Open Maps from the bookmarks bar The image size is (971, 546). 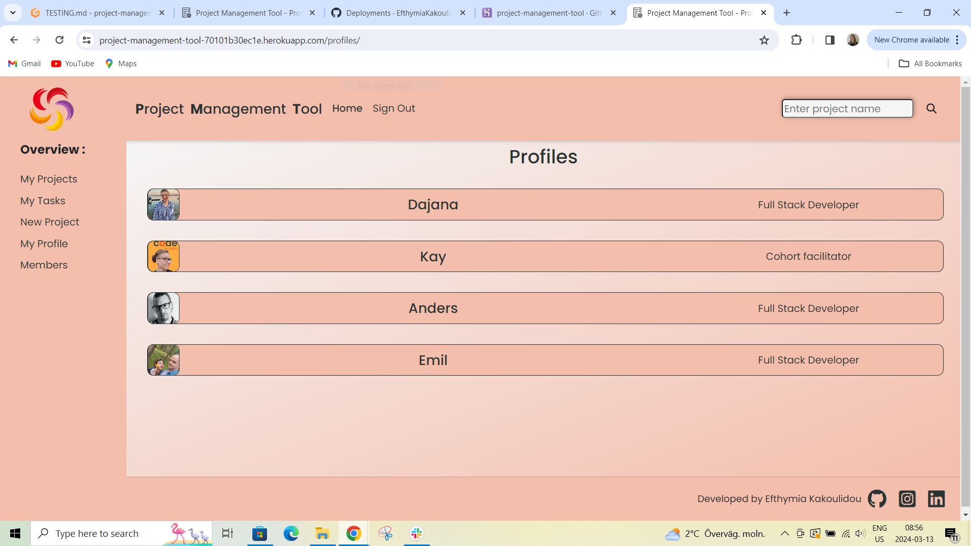pos(120,63)
